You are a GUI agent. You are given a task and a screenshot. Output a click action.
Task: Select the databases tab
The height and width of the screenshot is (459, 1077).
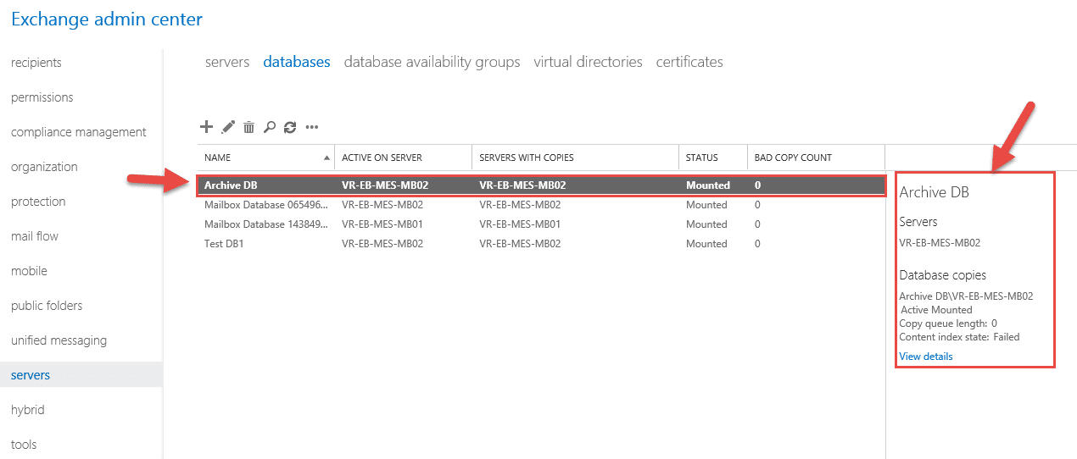(x=297, y=62)
